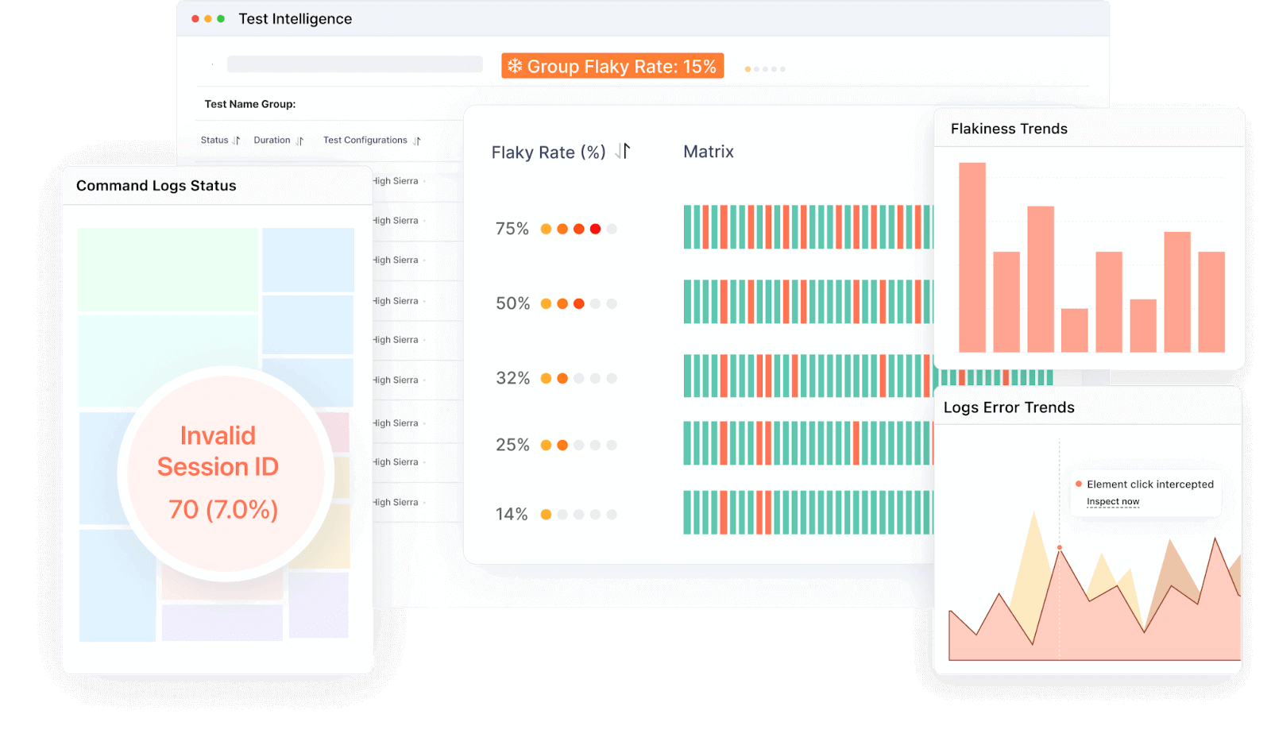
Task: Click the Test Configurations column header text
Action: point(365,141)
